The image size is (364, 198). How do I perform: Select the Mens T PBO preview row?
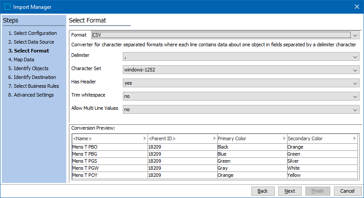click(x=109, y=147)
